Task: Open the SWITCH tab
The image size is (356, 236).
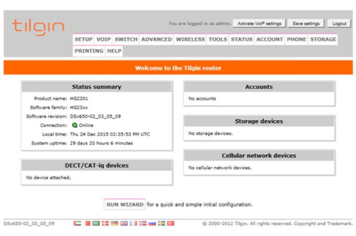Action: [126, 39]
